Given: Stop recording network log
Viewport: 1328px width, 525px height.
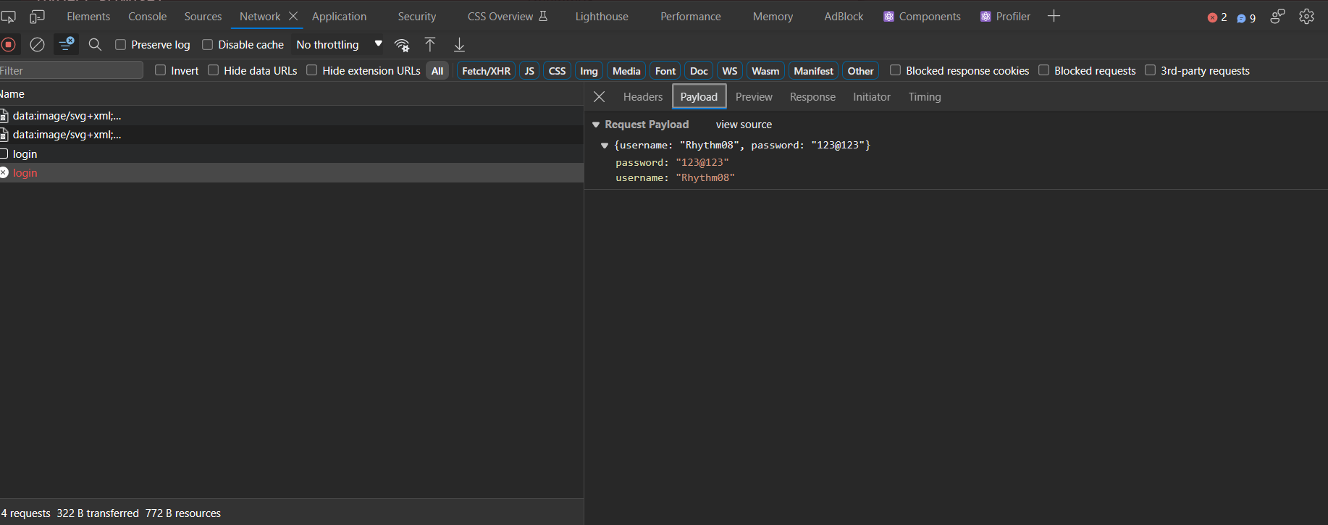Looking at the screenshot, I should [9, 45].
